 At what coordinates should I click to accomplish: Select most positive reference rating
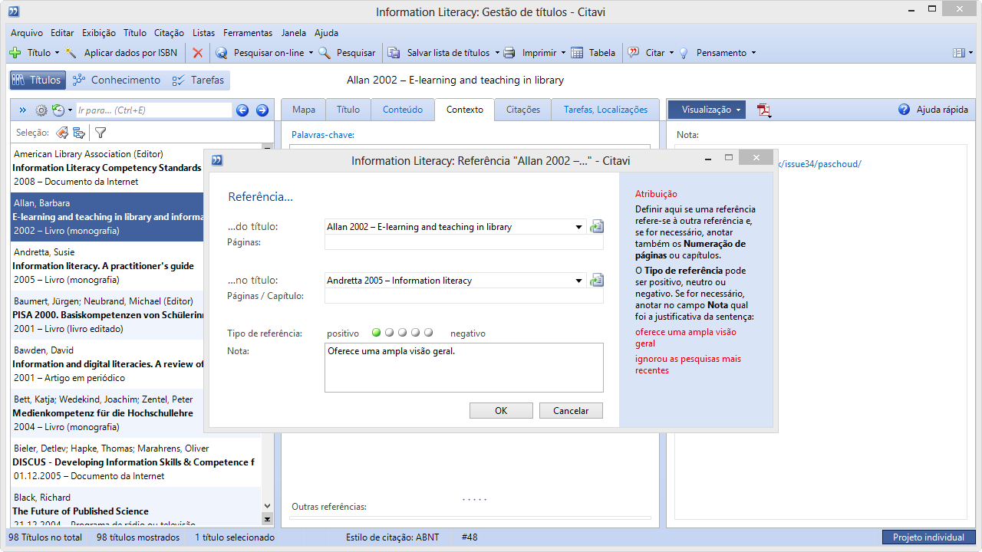coord(377,333)
